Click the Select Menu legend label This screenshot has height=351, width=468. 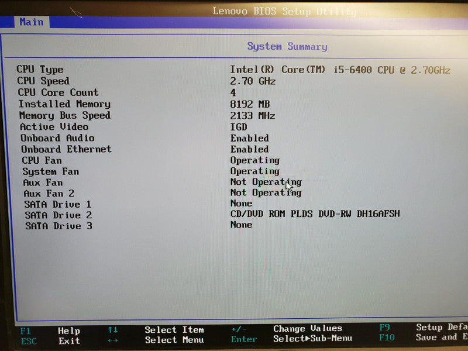(x=174, y=340)
